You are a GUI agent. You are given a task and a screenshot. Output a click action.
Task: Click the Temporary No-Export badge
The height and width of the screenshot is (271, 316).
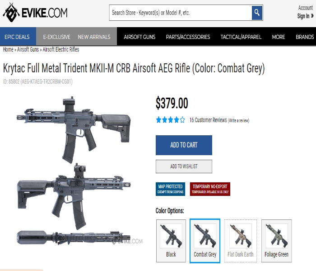(210, 189)
